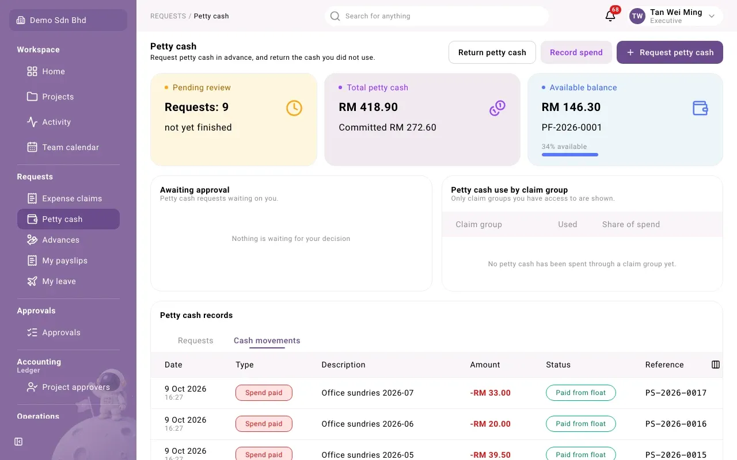Screen dimensions: 737x460
Task: Click the Project approvers person icon
Action: point(32,387)
